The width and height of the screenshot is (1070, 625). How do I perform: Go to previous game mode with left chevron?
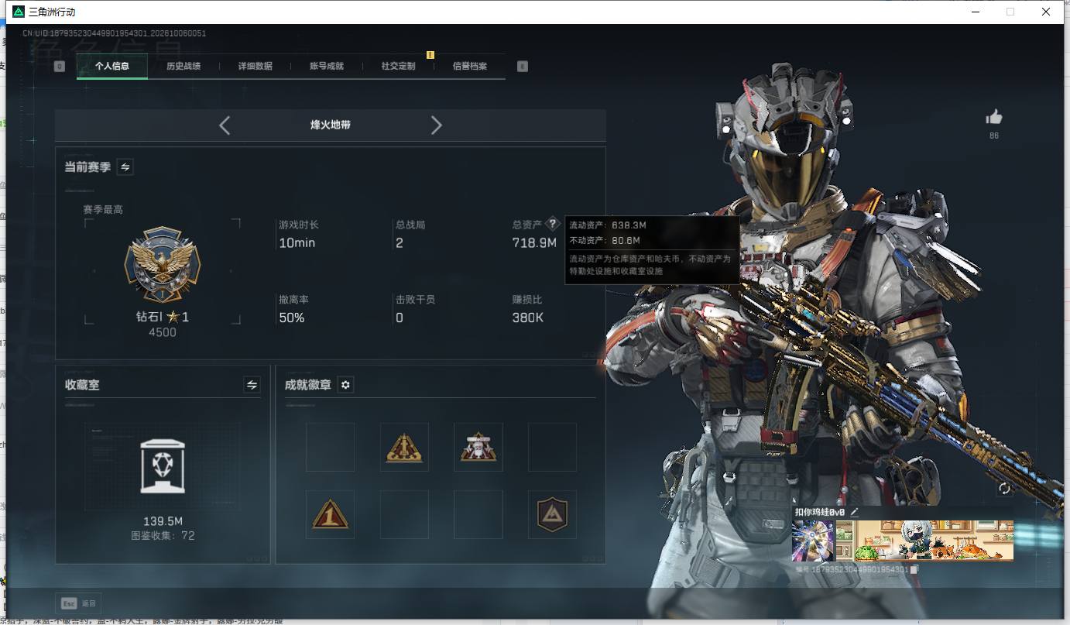[225, 125]
